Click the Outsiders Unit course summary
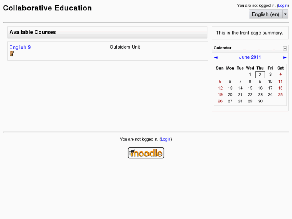292x219 pixels. (x=125, y=47)
